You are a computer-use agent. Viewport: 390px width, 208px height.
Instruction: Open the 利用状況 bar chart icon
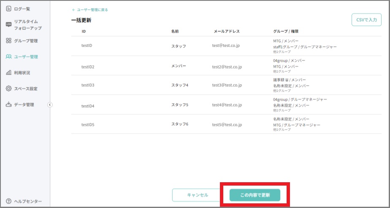[x=9, y=72]
